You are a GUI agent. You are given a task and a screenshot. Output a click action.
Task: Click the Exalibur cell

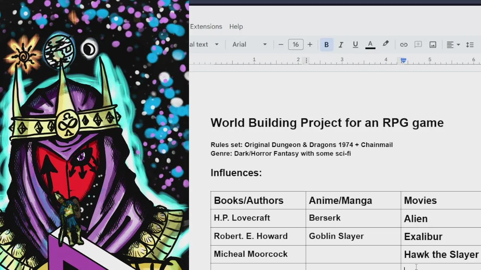pos(441,236)
